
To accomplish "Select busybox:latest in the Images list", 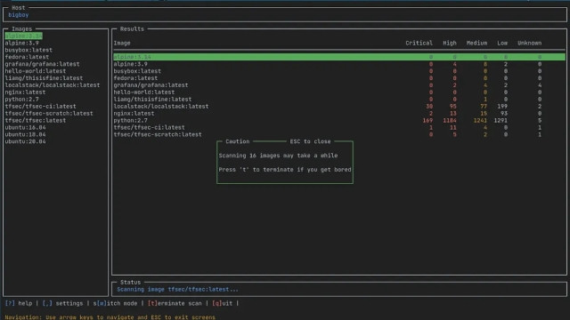I will (x=28, y=50).
